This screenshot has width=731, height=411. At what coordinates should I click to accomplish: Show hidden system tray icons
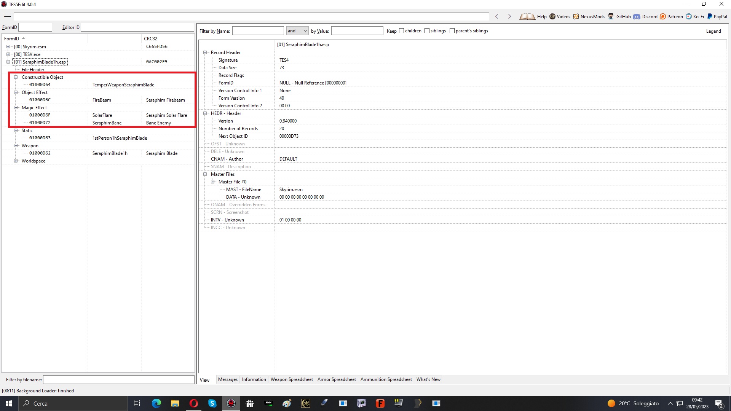[x=670, y=403]
